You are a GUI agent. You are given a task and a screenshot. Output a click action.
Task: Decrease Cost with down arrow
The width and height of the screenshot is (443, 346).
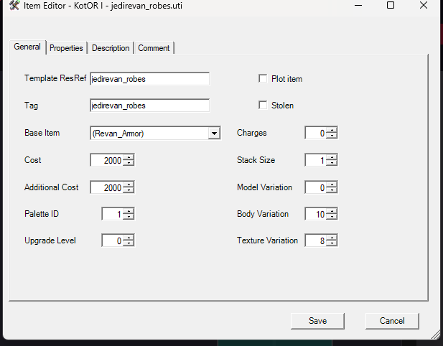pos(129,163)
